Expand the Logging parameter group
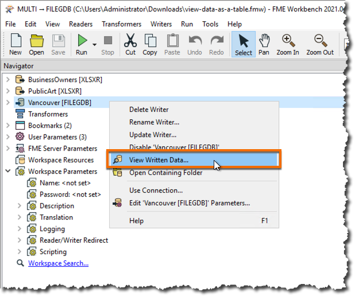Image resolution: width=355 pixels, height=296 pixels. tap(20, 229)
